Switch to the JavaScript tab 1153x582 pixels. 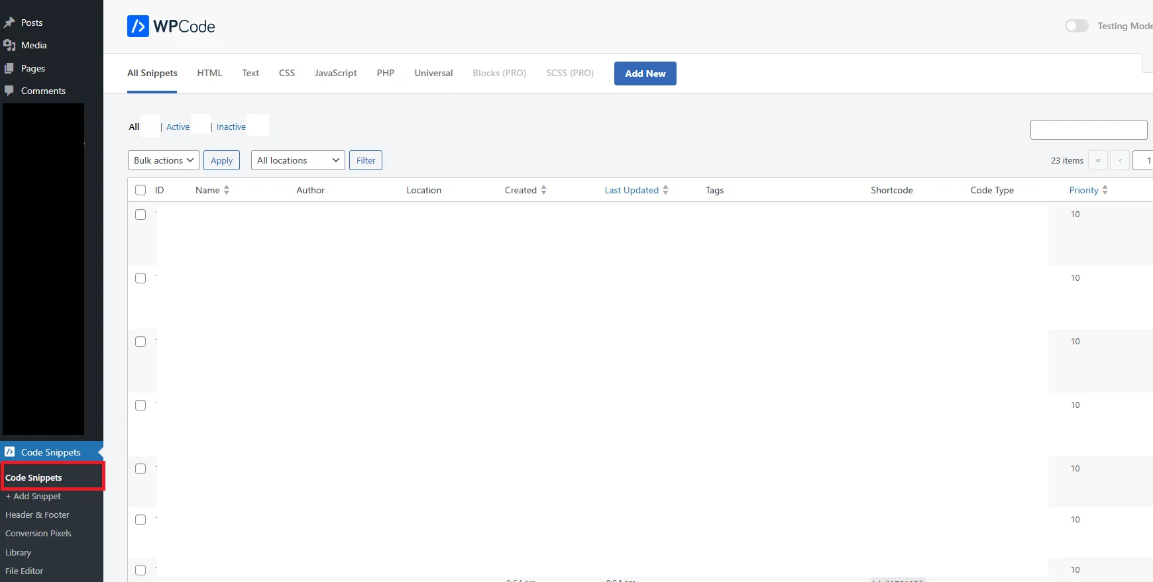[x=335, y=73]
